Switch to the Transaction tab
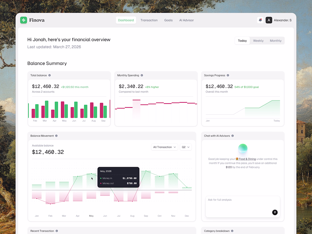 click(149, 20)
